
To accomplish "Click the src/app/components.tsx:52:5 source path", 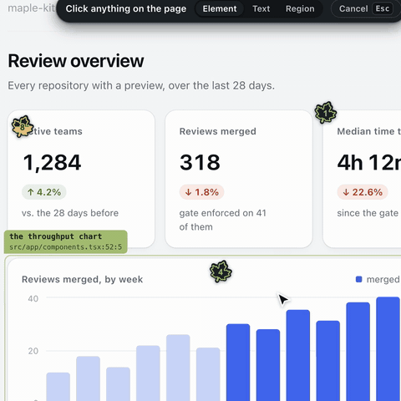I will (x=65, y=247).
